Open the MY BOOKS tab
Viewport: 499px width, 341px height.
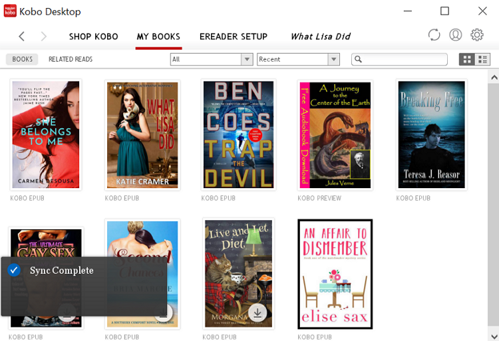(158, 37)
